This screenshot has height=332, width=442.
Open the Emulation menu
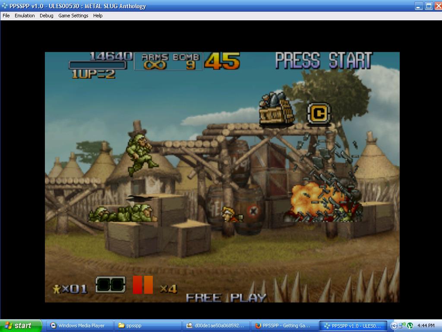(x=25, y=16)
